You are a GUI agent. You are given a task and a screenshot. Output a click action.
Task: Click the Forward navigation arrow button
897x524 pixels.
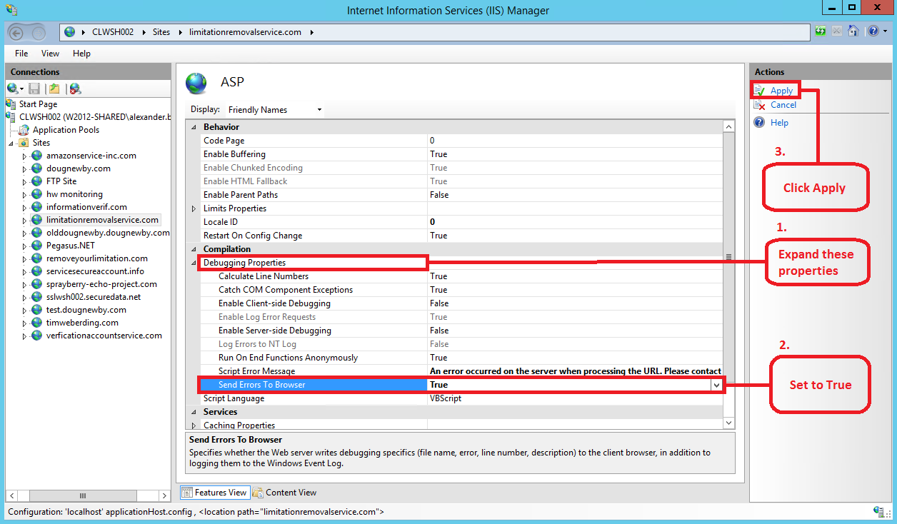(x=38, y=32)
